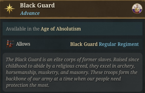Click the 'Available in the' label text
The width and height of the screenshot is (145, 93).
(23, 29)
